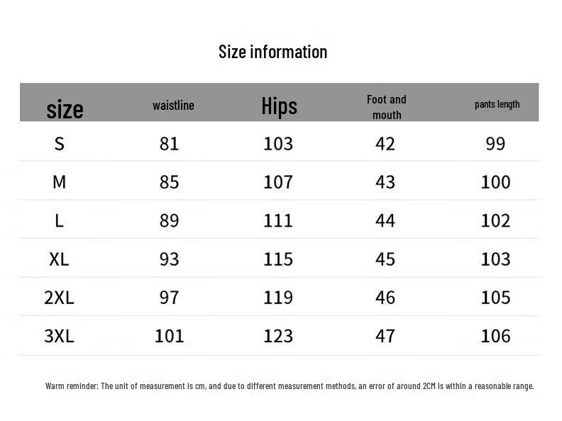Click the S size row label

point(60,144)
